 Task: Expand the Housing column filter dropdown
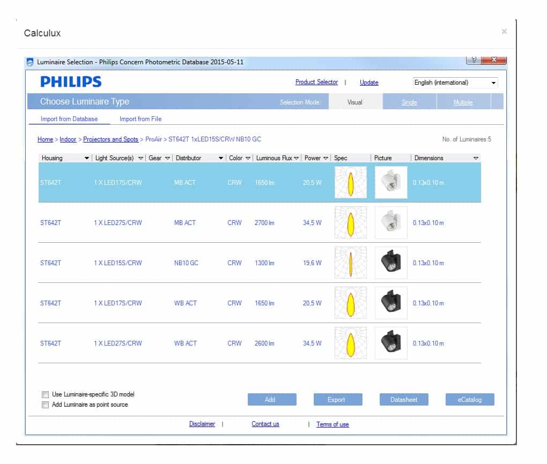click(x=87, y=158)
